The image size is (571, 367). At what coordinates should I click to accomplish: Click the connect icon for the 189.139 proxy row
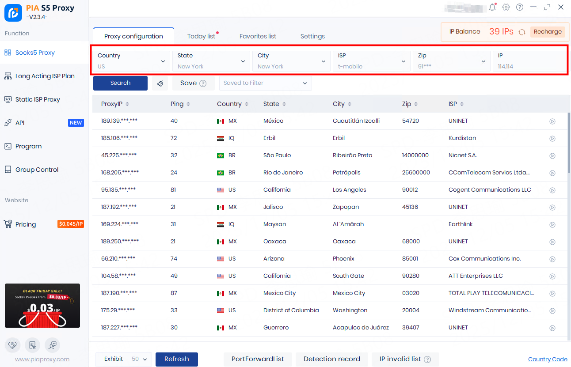(552, 121)
